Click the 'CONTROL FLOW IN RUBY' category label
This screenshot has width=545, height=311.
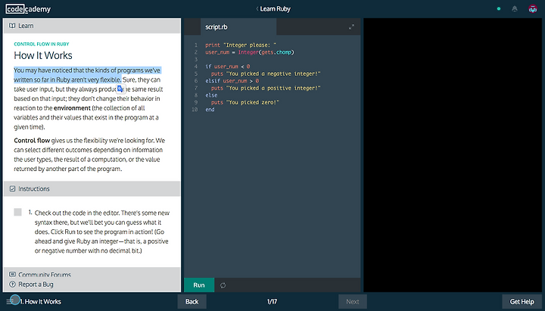[x=42, y=44]
